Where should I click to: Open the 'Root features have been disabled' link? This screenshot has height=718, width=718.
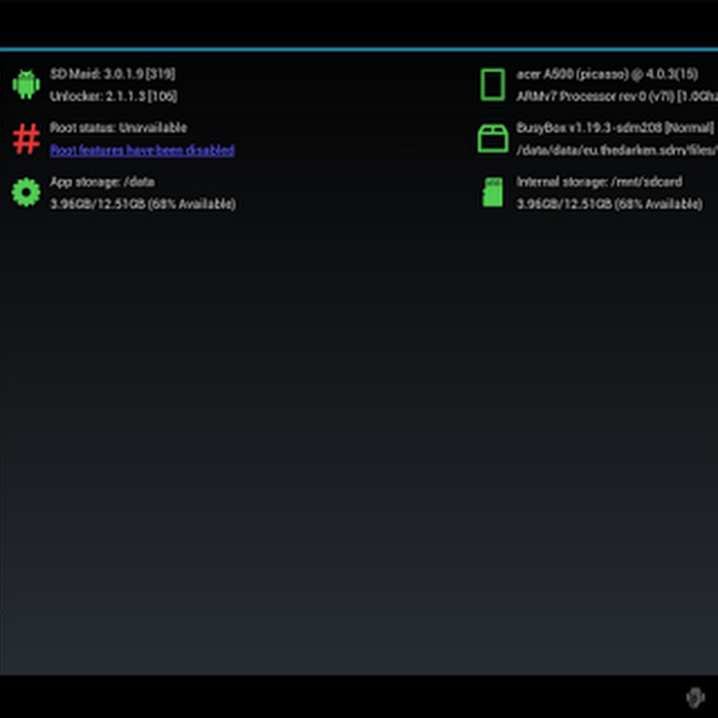click(x=142, y=150)
